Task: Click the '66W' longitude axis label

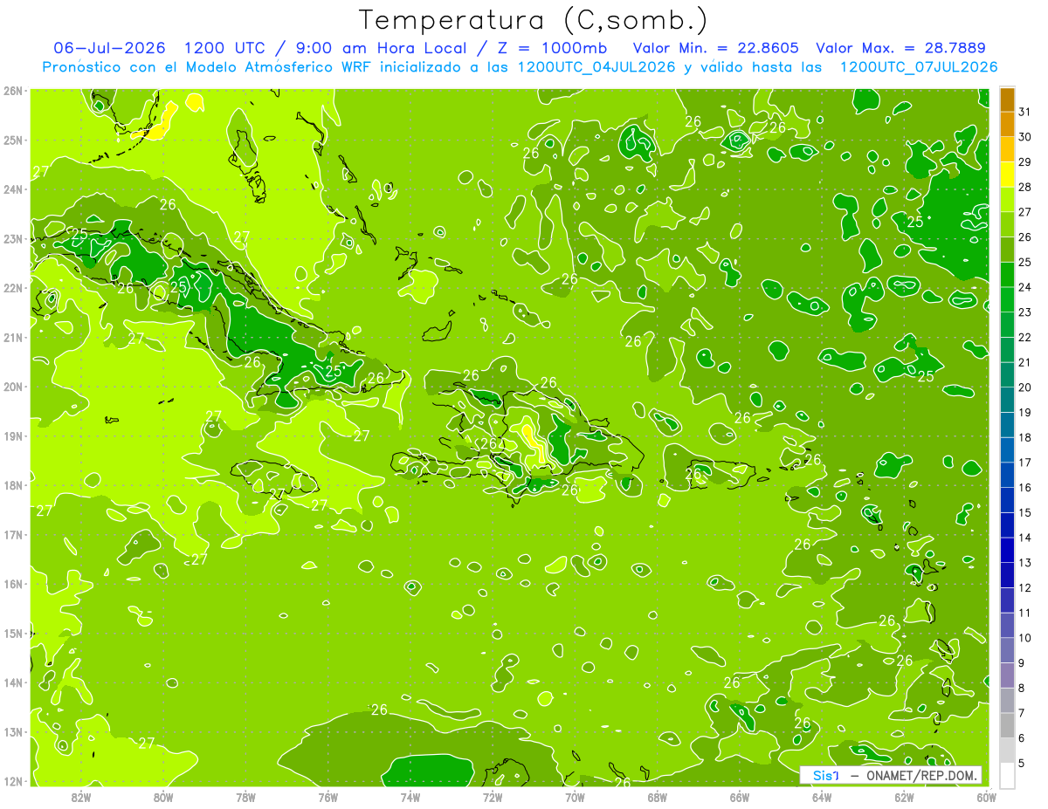Action: [740, 796]
